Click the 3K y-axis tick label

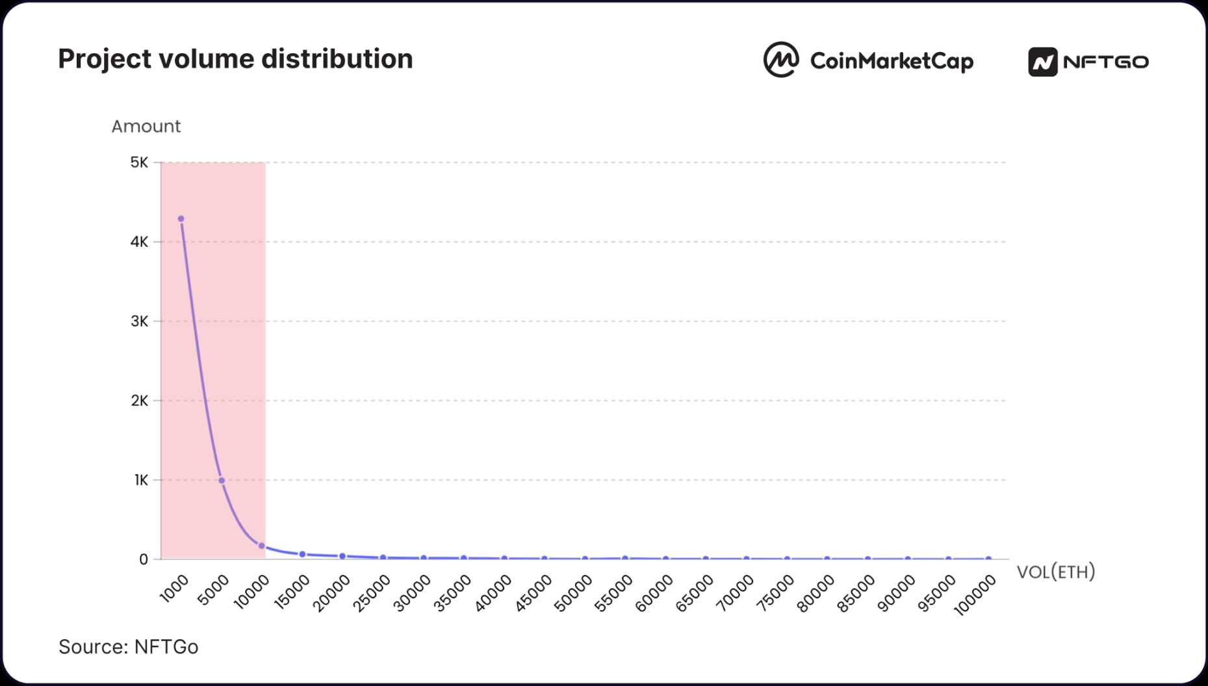pyautogui.click(x=139, y=321)
